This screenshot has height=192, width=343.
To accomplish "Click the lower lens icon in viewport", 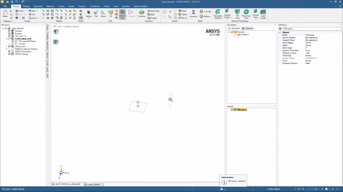I will coord(56,42).
